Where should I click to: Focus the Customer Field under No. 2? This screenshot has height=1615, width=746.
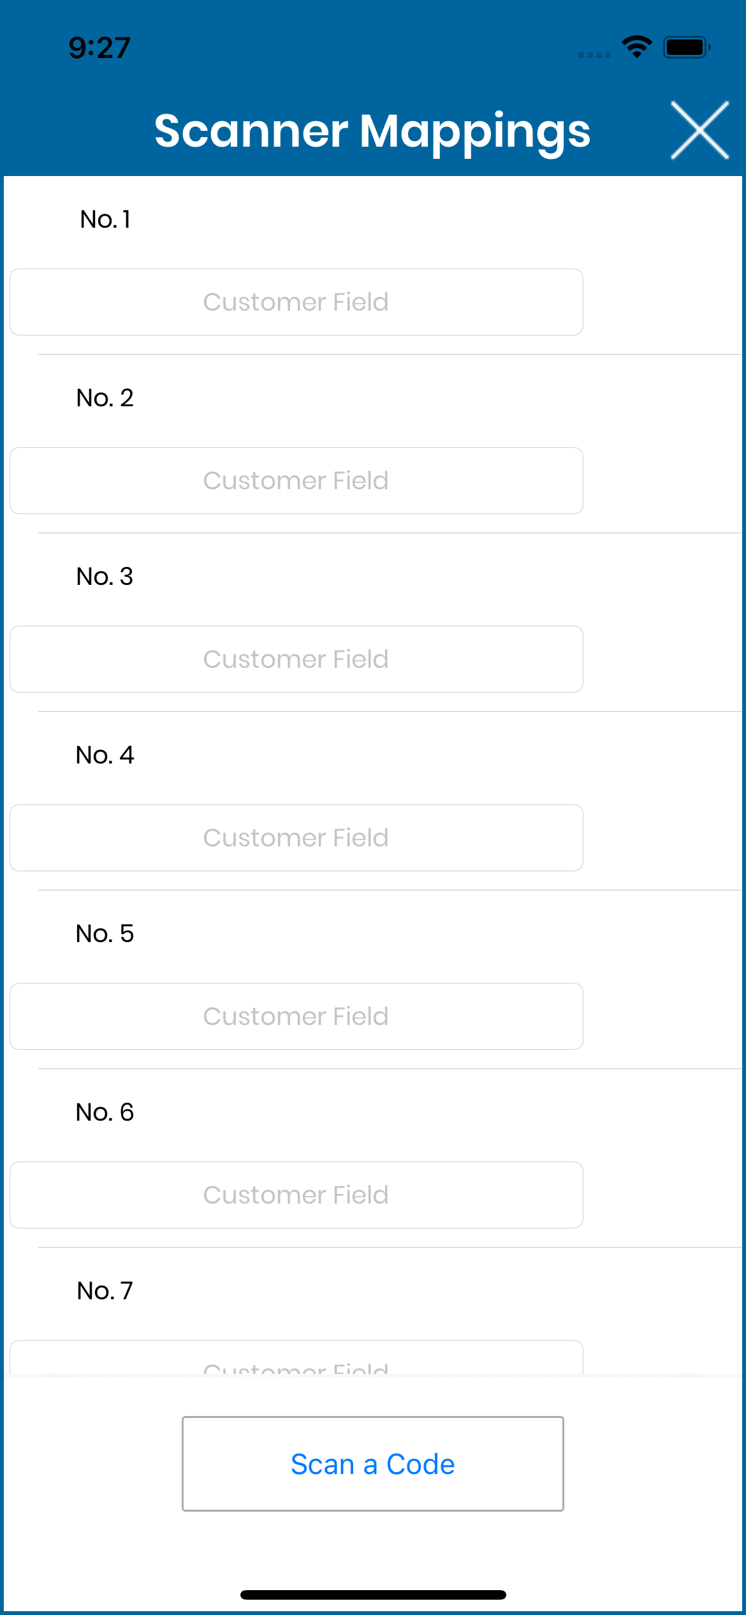tap(296, 480)
